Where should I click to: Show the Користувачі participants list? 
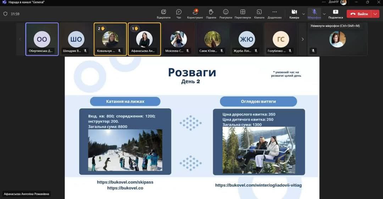tap(195, 14)
